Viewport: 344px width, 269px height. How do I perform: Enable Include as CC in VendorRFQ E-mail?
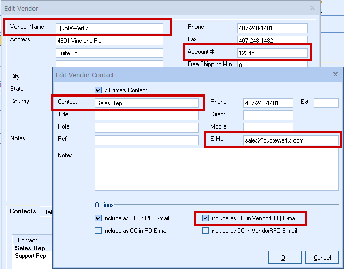206,231
